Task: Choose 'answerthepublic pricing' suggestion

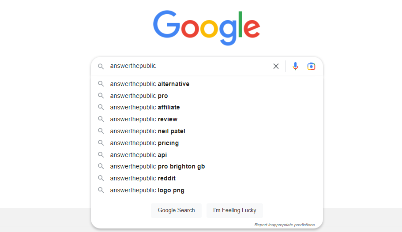Action: (144, 143)
